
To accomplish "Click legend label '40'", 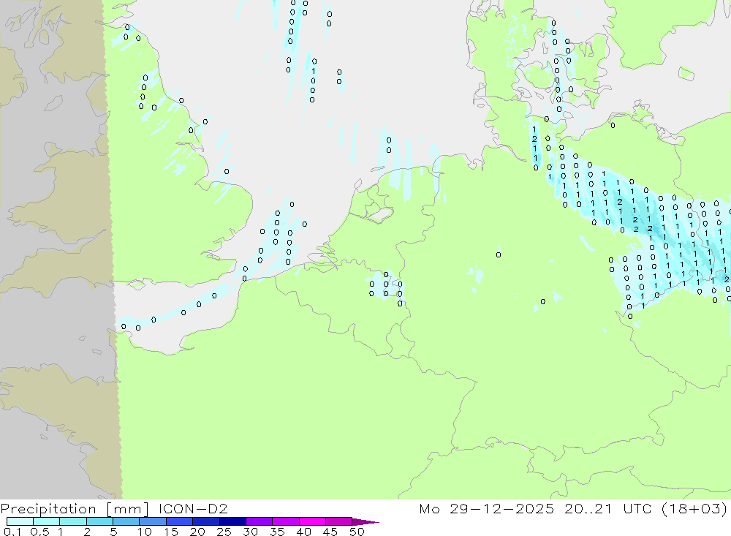I will [x=303, y=532].
